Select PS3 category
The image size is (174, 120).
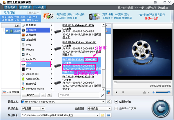pyautogui.click(x=37, y=69)
